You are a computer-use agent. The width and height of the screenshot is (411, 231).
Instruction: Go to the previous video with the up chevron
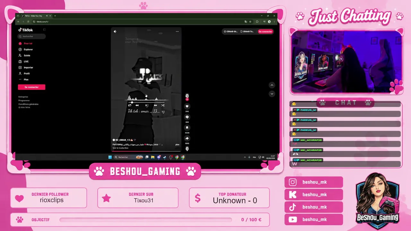click(272, 85)
